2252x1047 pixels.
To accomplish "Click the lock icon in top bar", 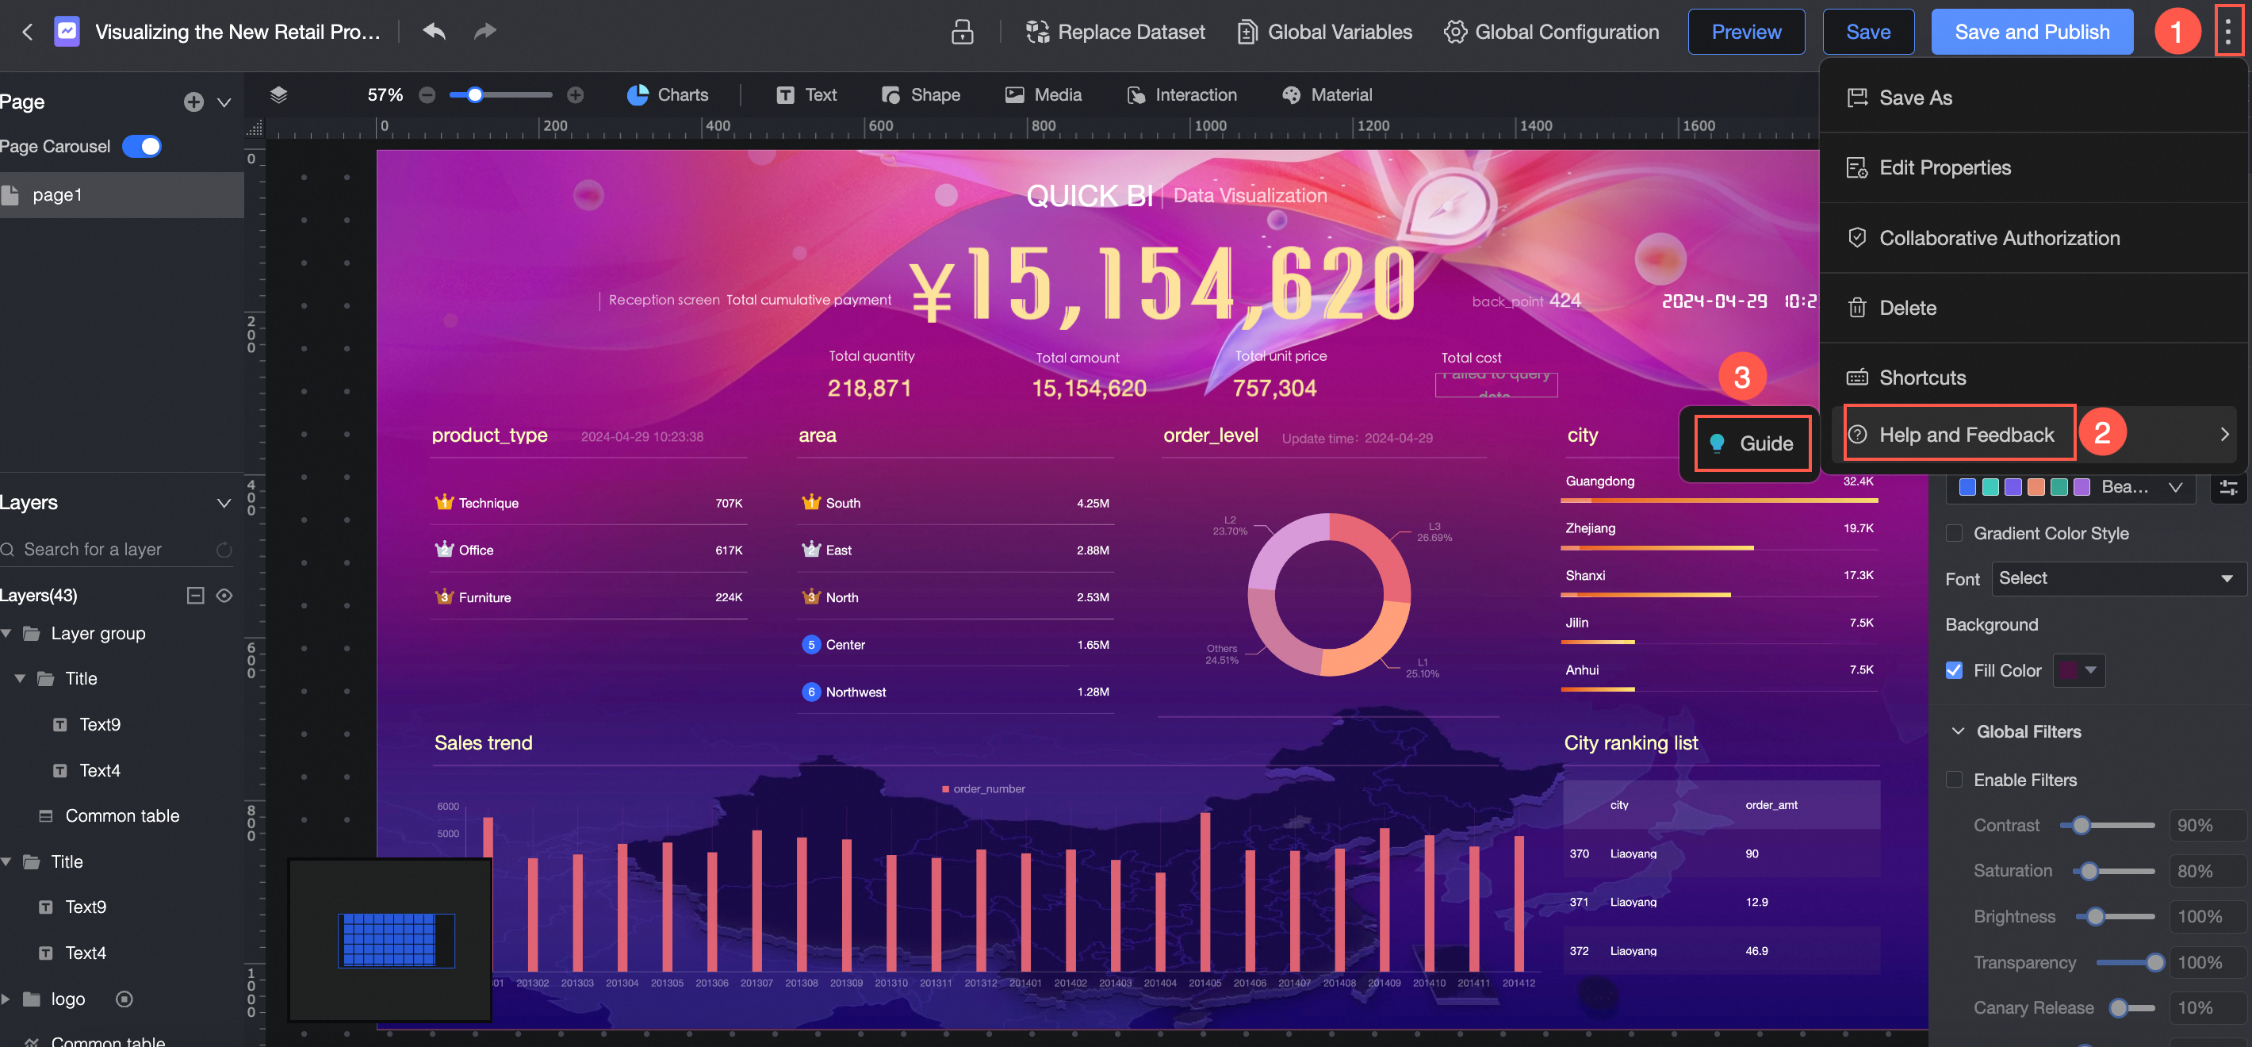I will click(x=962, y=32).
